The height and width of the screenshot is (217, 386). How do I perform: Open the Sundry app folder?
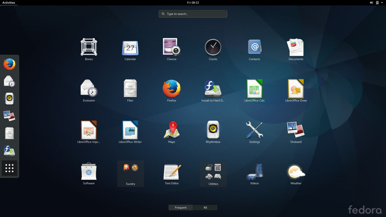click(x=131, y=174)
